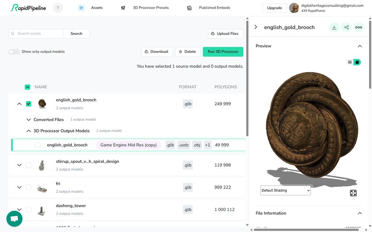Screen dimensions: 372x232
Task: Uncheck the english_gold_brooch source model checkbox
Action: 29,104
